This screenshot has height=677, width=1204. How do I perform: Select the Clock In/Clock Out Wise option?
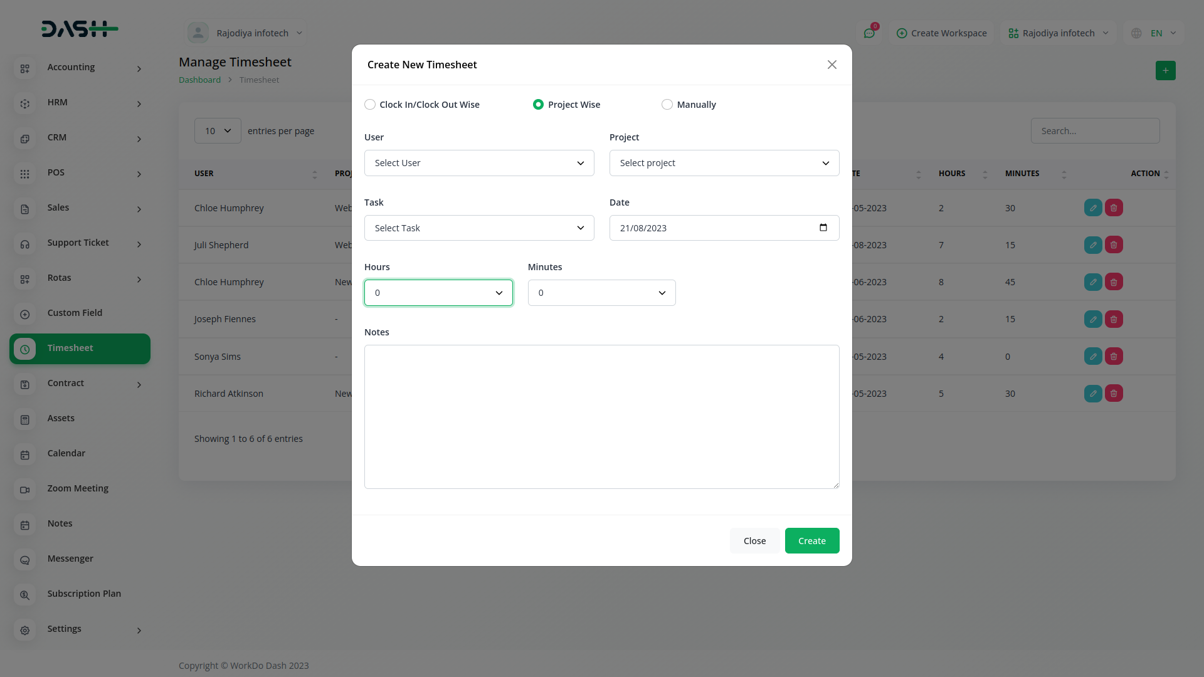tap(370, 104)
